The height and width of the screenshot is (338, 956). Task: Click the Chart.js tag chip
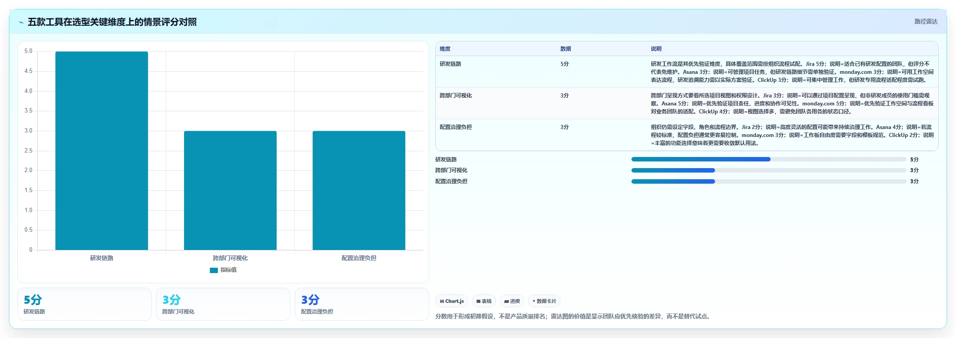coord(452,301)
